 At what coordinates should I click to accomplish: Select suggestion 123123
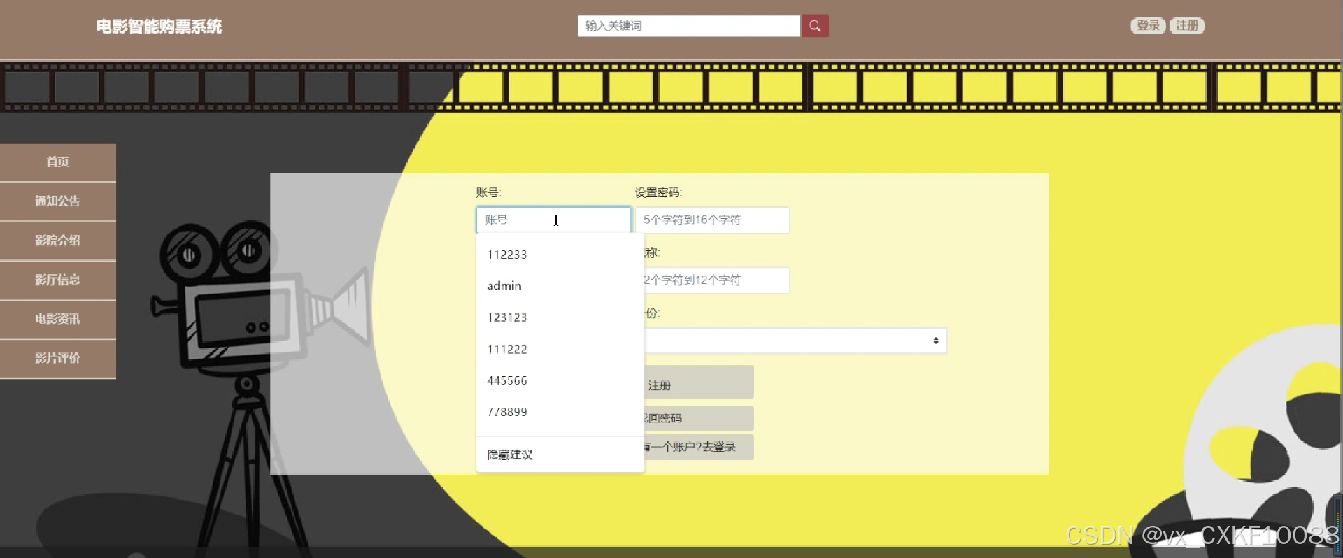(560, 317)
